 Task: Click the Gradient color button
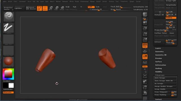[x=7, y=81]
